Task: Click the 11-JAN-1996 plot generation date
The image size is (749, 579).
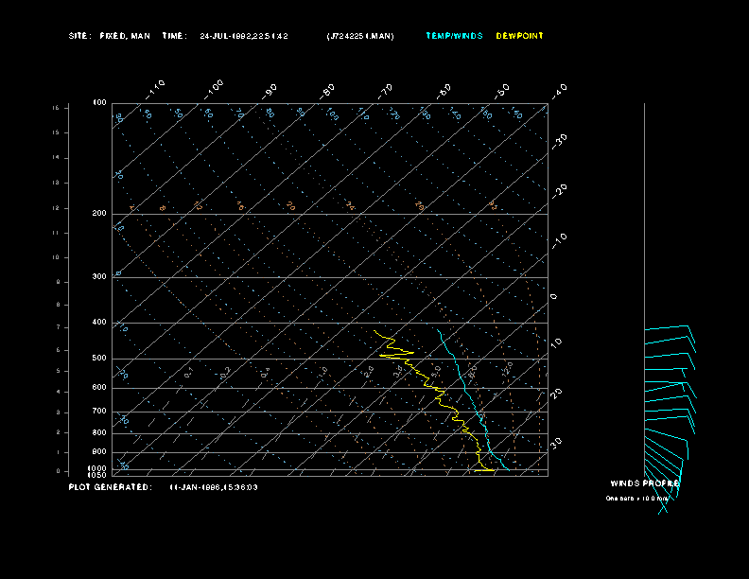Action: click(213, 487)
